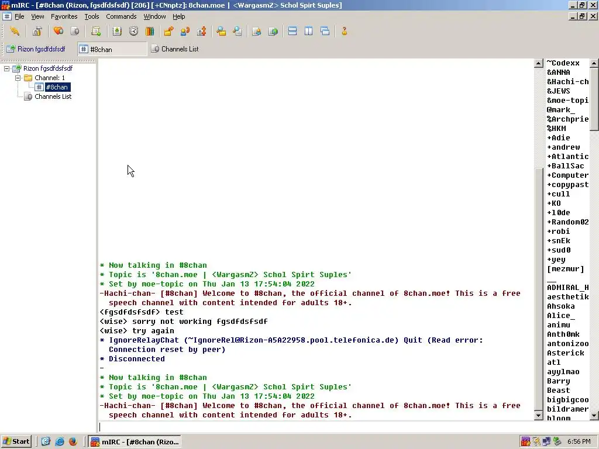Viewport: 599px width, 449px height.
Task: Select @mark_ in the nickname list
Action: coord(561,110)
